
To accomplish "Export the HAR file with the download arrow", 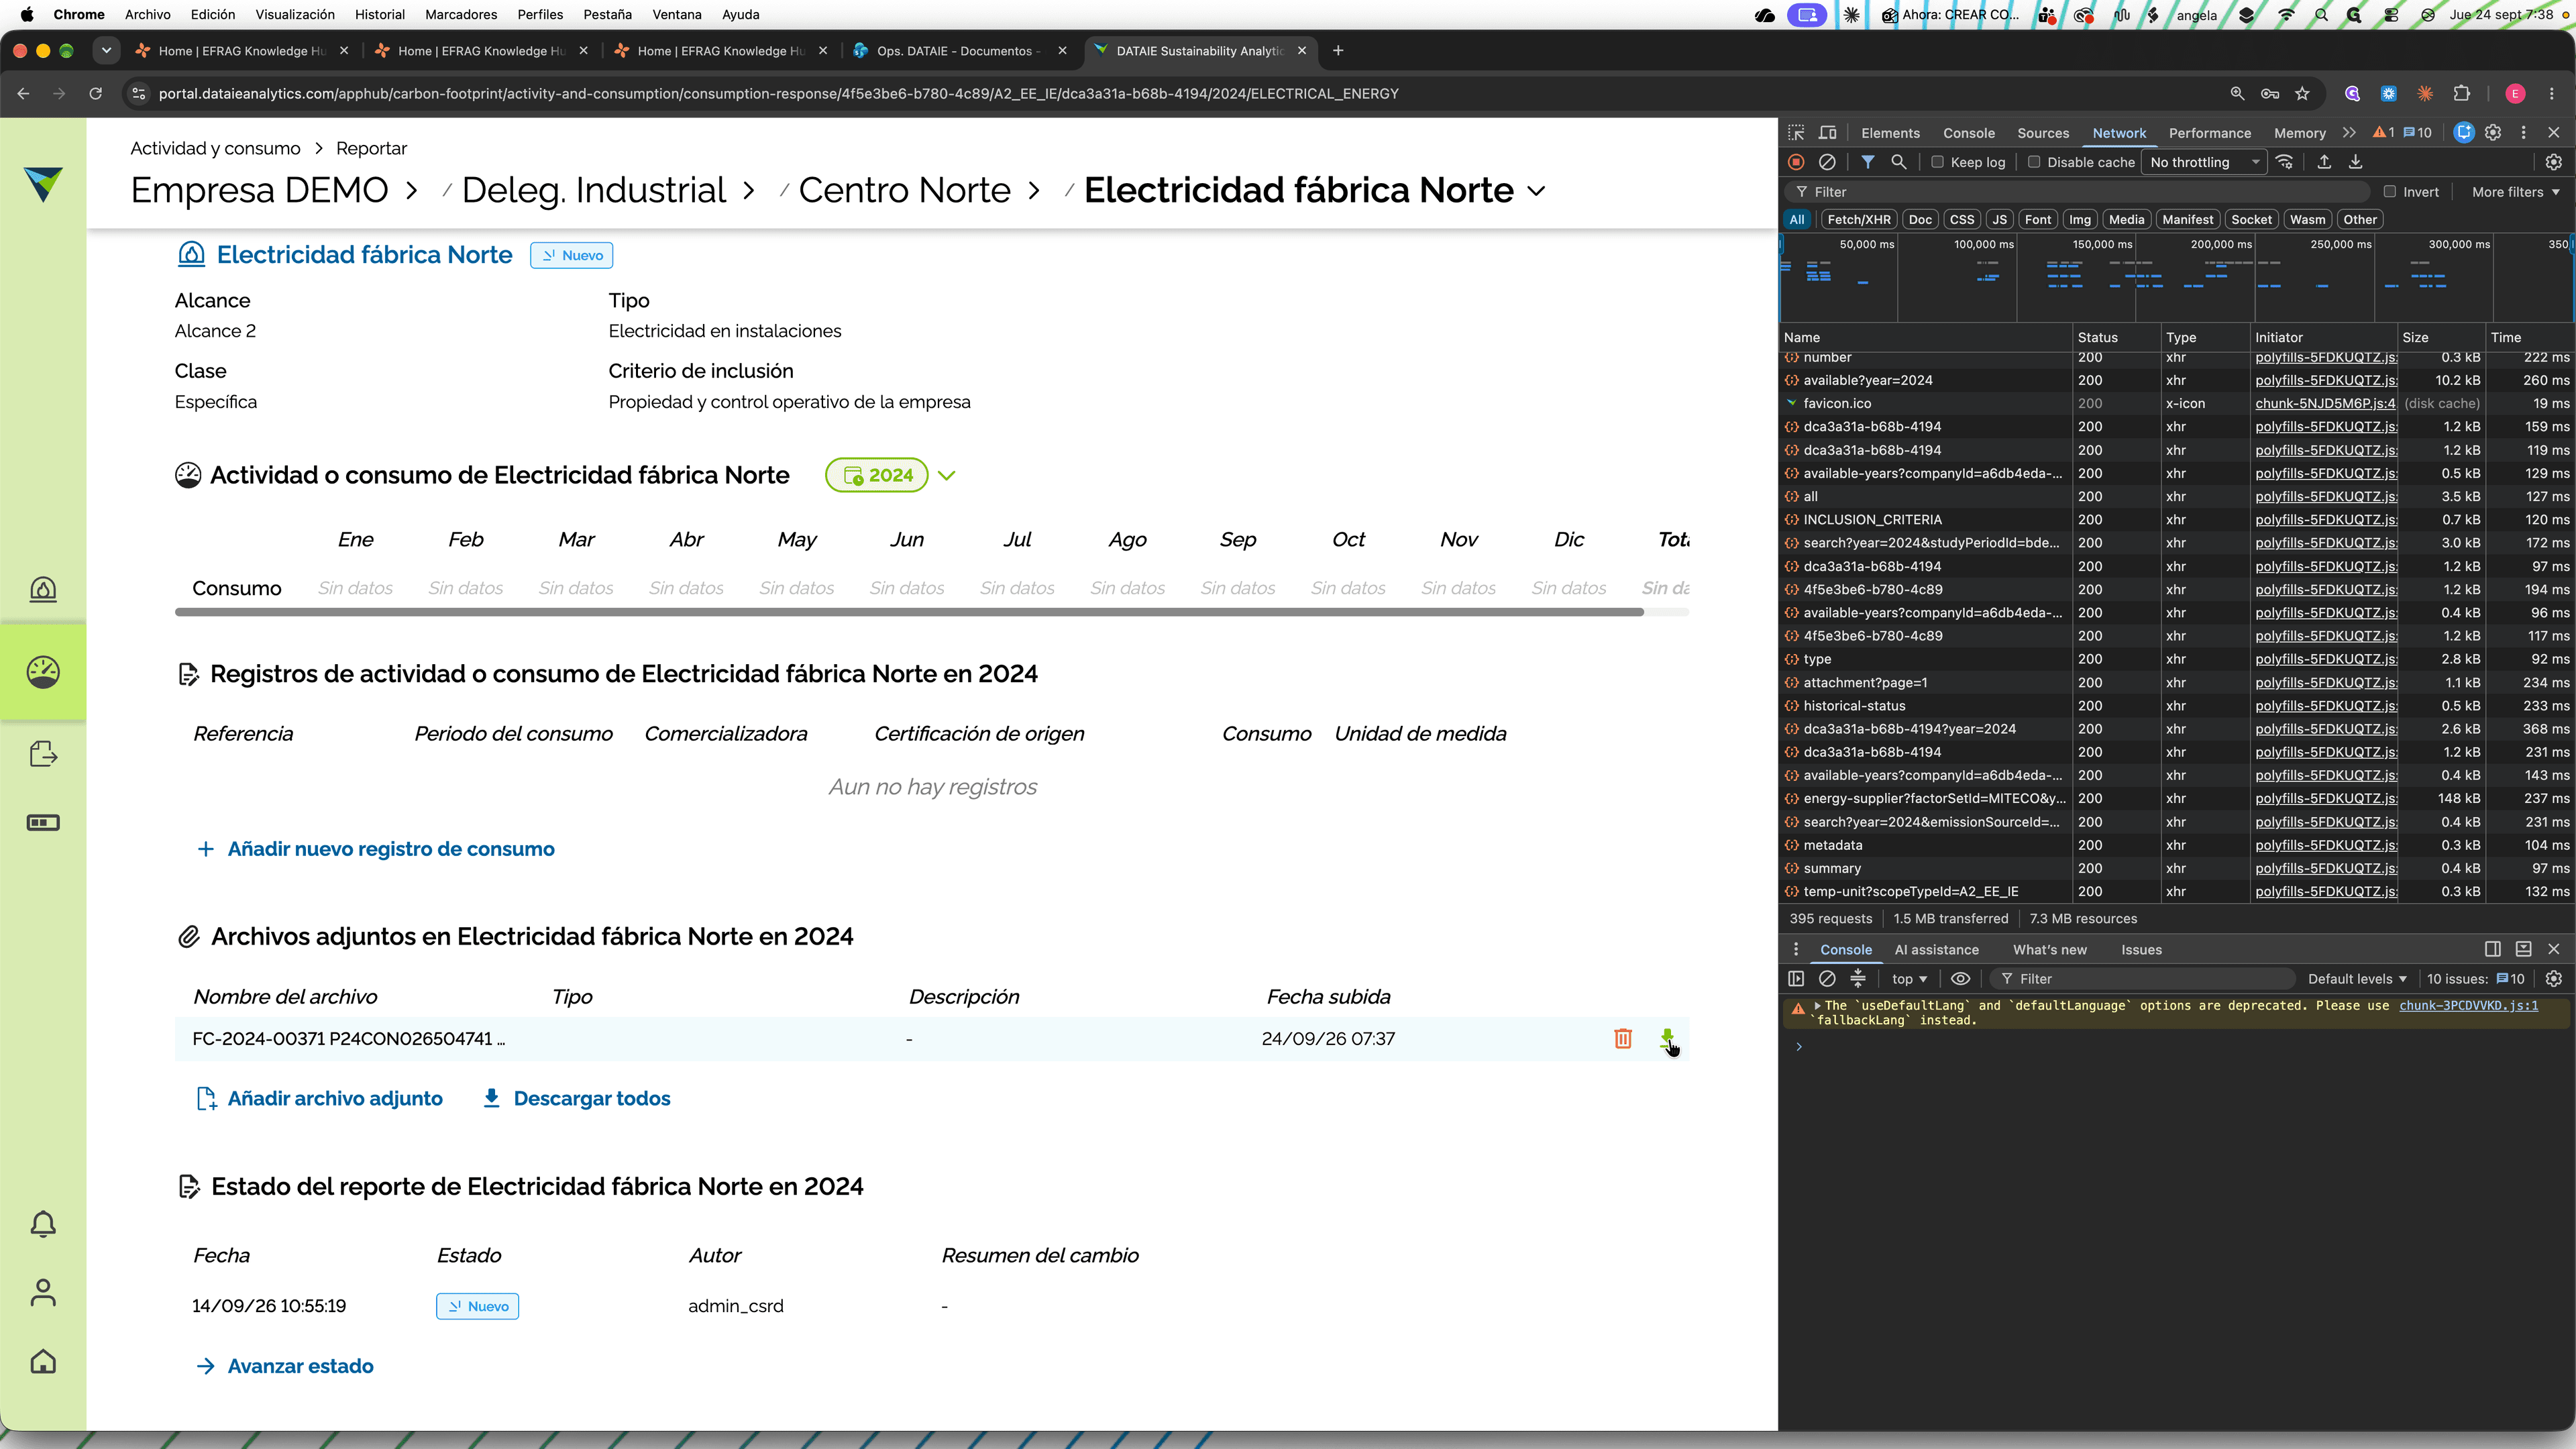I will [2355, 162].
